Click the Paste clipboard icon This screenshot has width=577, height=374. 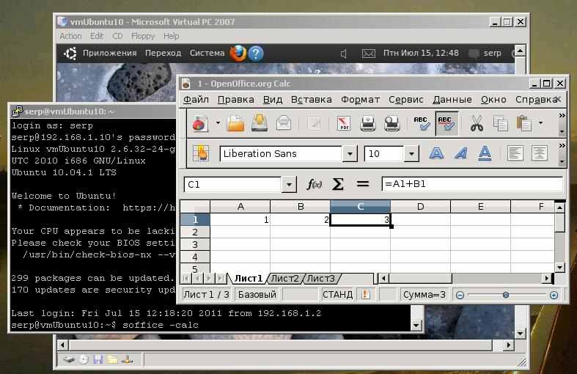tap(524, 124)
